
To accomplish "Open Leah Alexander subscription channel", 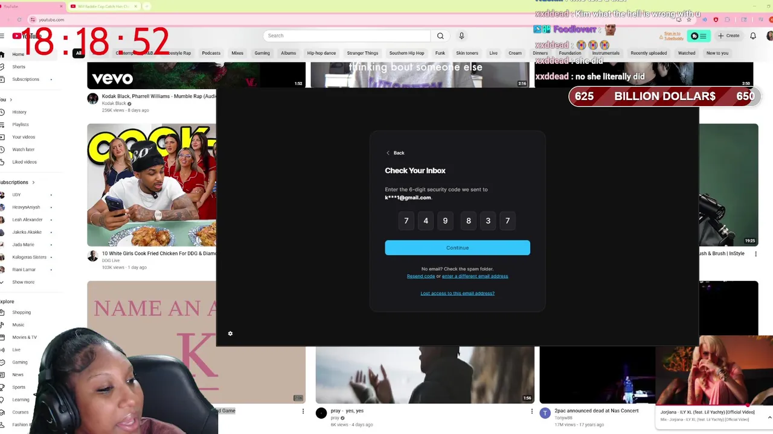I will pyautogui.click(x=27, y=219).
